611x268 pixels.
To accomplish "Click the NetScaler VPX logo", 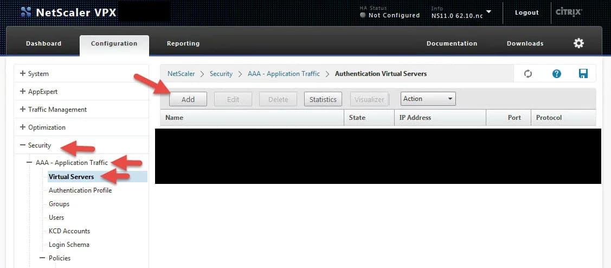I will coord(68,12).
